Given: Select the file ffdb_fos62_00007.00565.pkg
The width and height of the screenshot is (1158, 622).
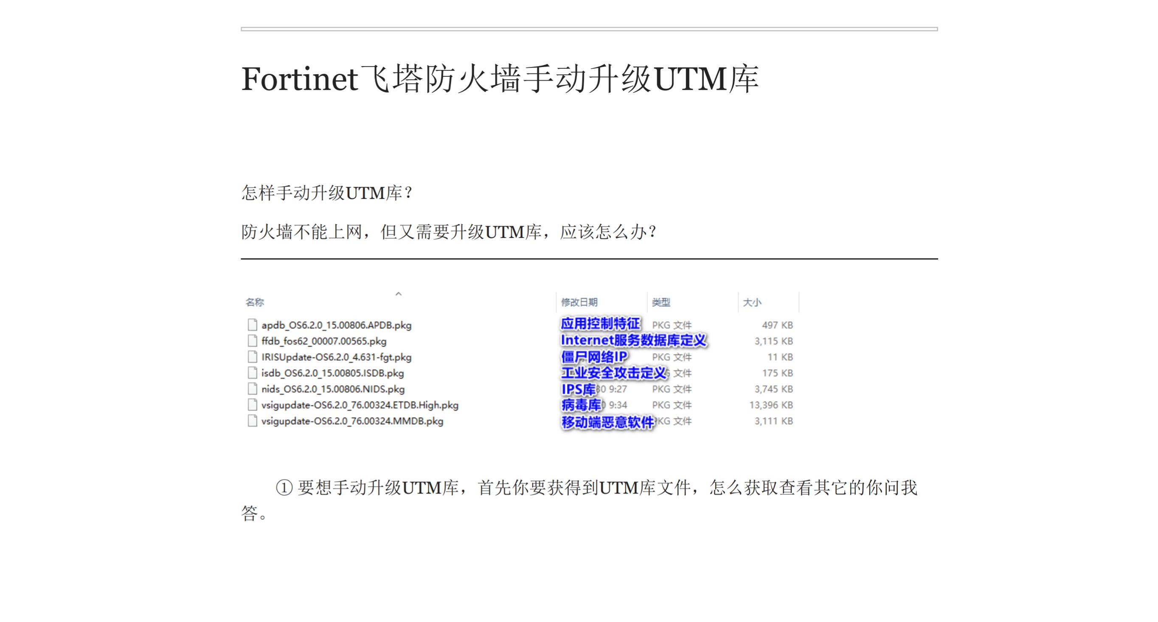Looking at the screenshot, I should point(323,341).
